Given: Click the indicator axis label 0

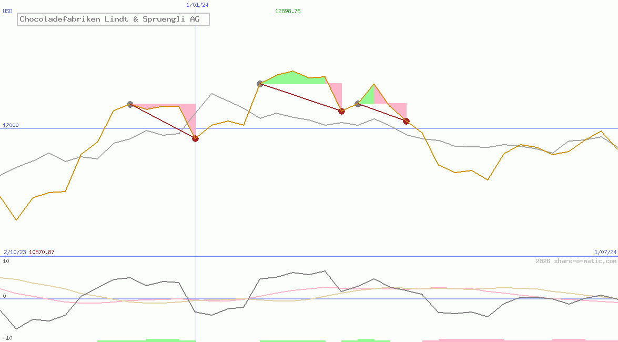Looking at the screenshot, I should (x=4, y=296).
